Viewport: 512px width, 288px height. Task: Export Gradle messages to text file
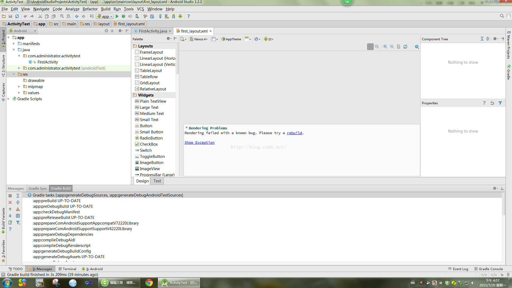pyautogui.click(x=10, y=222)
